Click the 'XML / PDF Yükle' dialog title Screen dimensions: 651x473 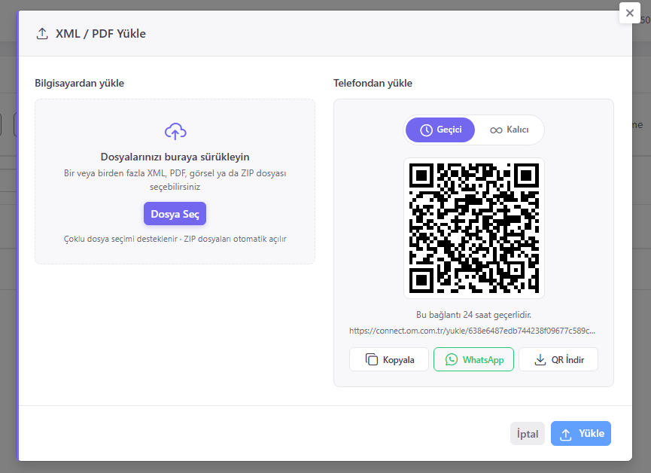pos(101,34)
